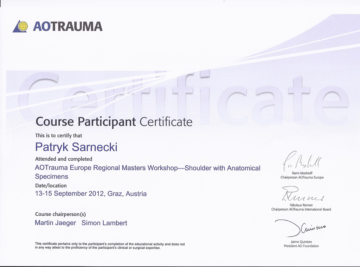Click the name 'Patryk Sarnecki'
The image size is (360, 267).
76,147
